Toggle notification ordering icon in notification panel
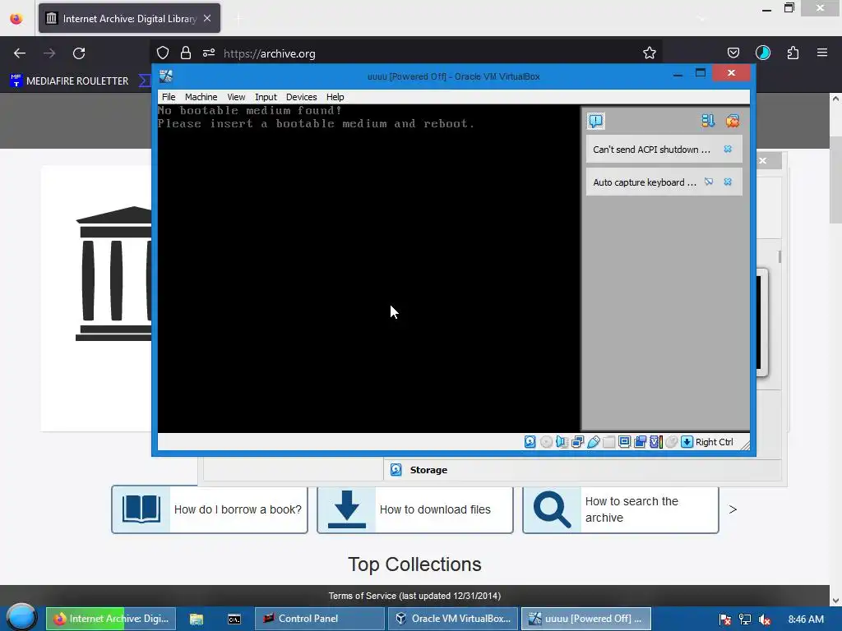Viewport: 842px width, 631px height. click(x=708, y=121)
